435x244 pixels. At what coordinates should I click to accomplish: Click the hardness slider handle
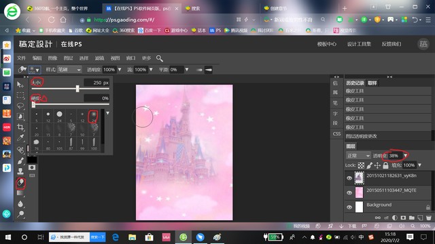33,104
